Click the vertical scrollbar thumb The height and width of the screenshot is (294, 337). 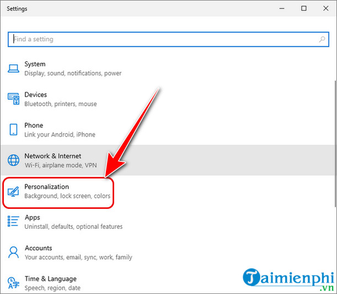coord(335,144)
